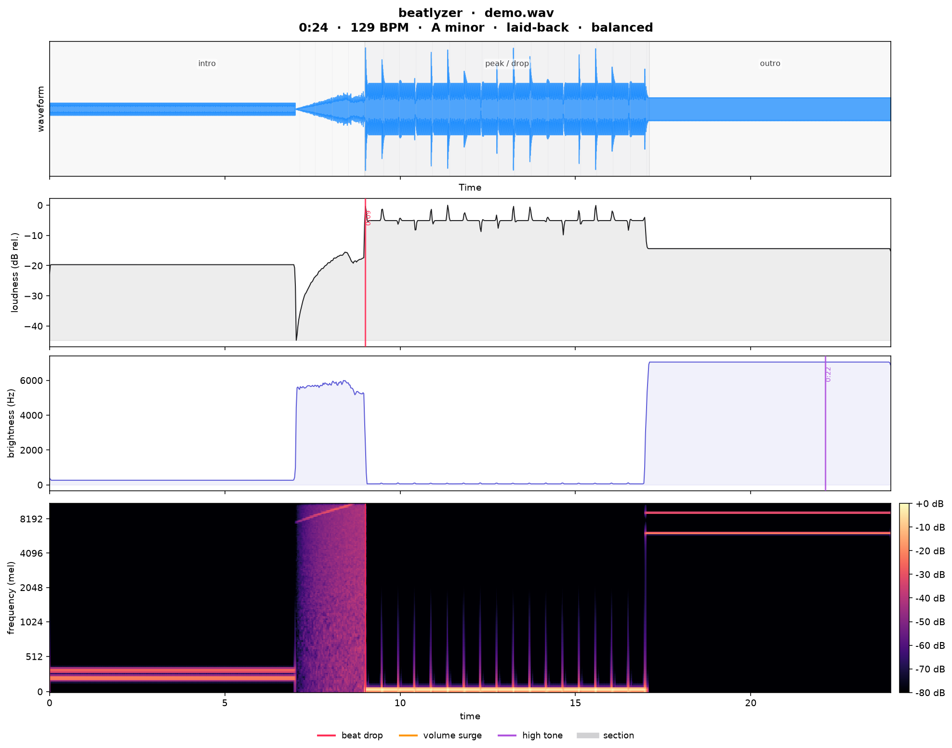This screenshot has height=748, width=952.
Task: Click the 'loudness (dB rel.)' axis label
Action: point(15,272)
